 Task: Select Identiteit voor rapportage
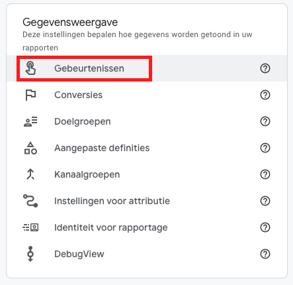point(147,227)
